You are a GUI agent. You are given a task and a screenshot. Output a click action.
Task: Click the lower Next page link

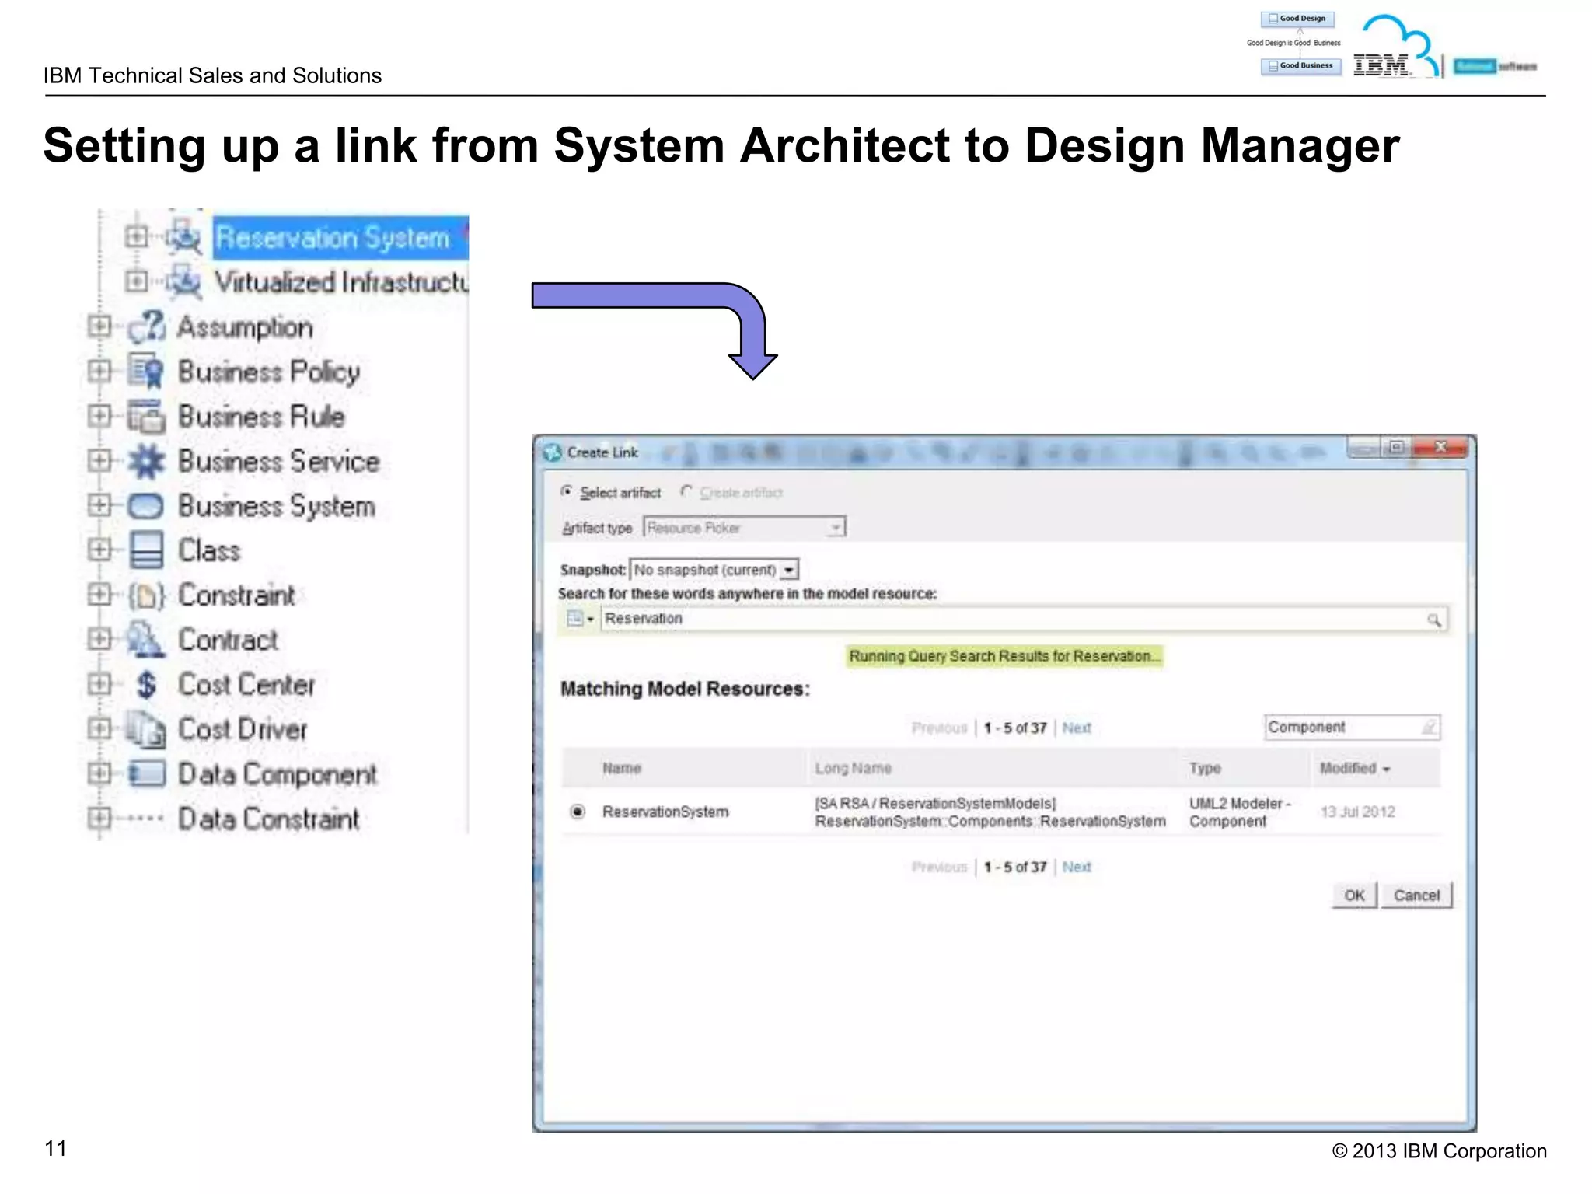pos(1077,867)
